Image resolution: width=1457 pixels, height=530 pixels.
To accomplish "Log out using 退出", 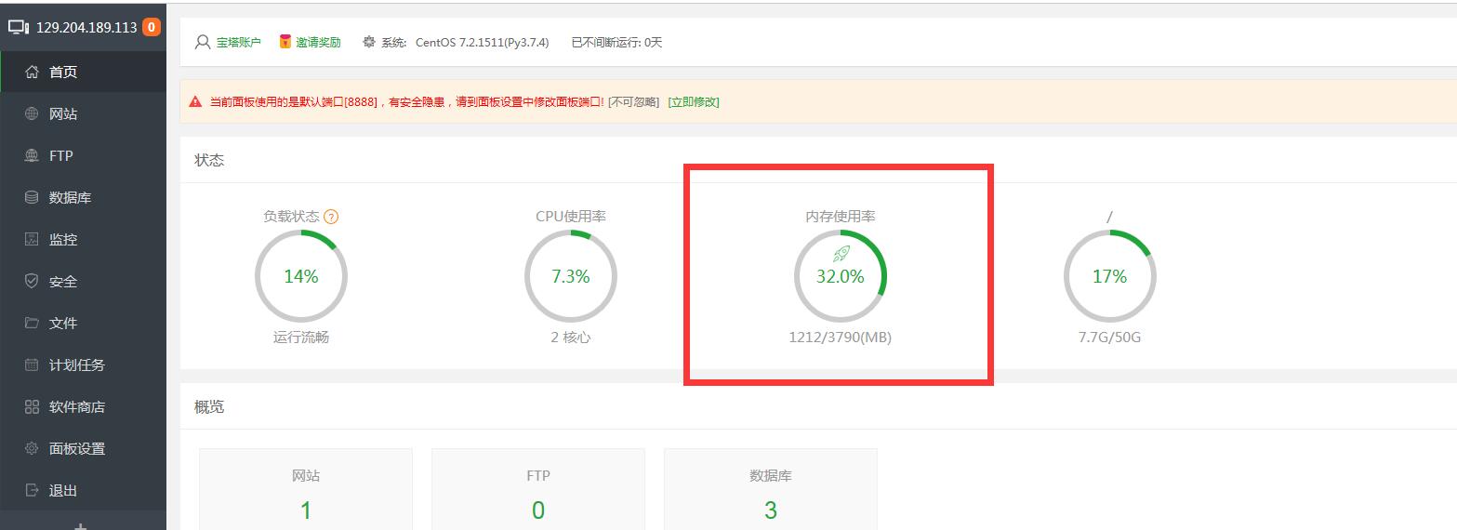I will (x=62, y=490).
